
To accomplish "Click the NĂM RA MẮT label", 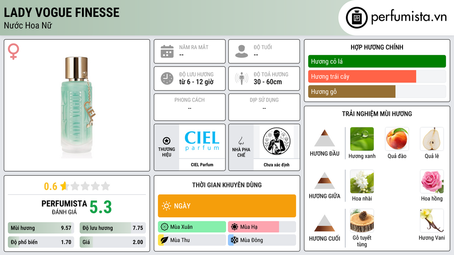I will pos(194,47).
